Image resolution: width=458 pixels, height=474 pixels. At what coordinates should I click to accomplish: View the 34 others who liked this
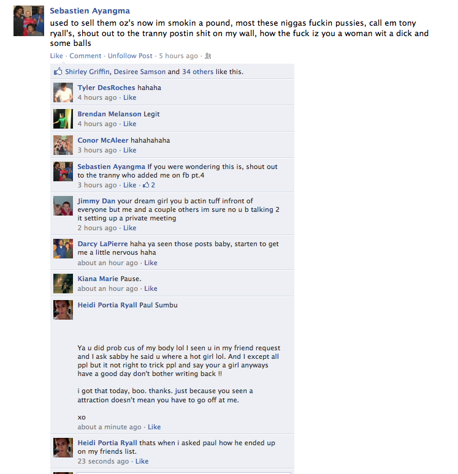coord(197,72)
